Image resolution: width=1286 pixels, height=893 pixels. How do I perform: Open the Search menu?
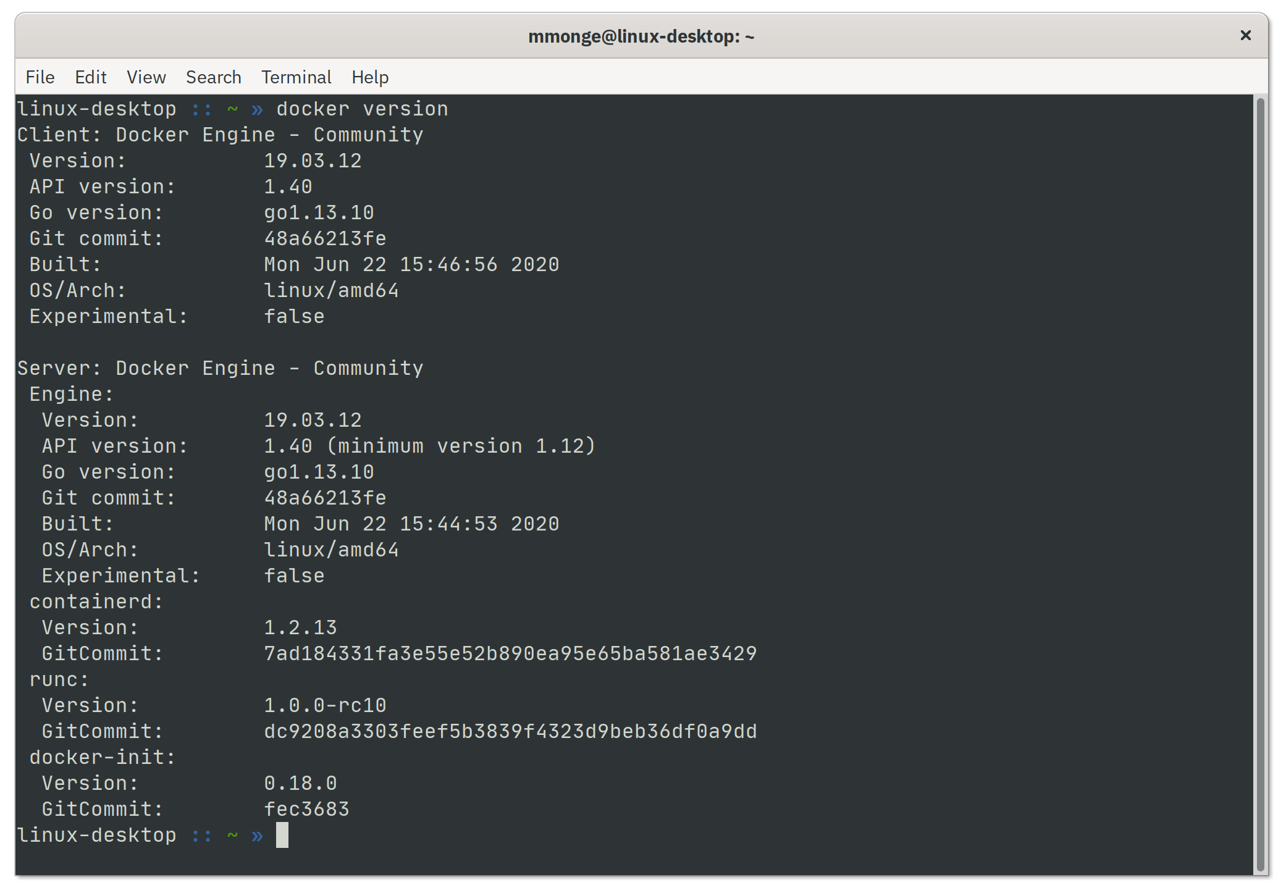pos(213,77)
